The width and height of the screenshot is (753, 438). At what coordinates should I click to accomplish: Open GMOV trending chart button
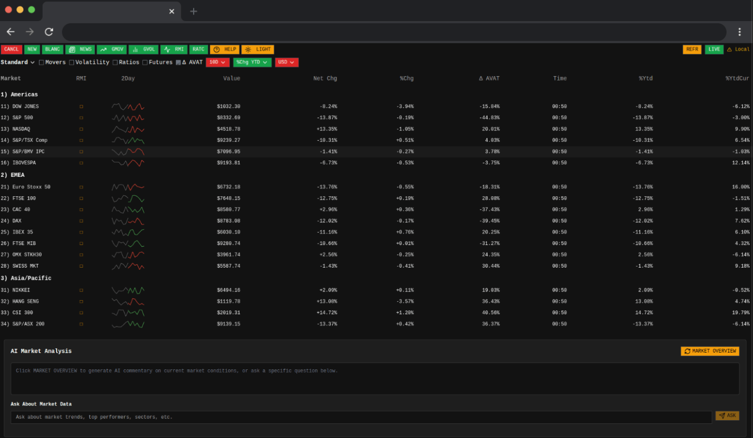click(x=111, y=49)
